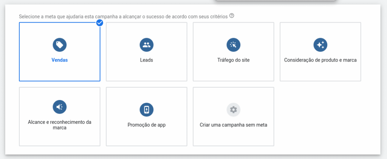Pick Consideração de produto e marca text

point(320,60)
